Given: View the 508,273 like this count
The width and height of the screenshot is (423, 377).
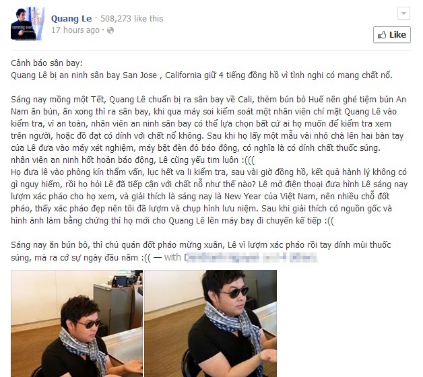Looking at the screenshot, I should point(131,19).
